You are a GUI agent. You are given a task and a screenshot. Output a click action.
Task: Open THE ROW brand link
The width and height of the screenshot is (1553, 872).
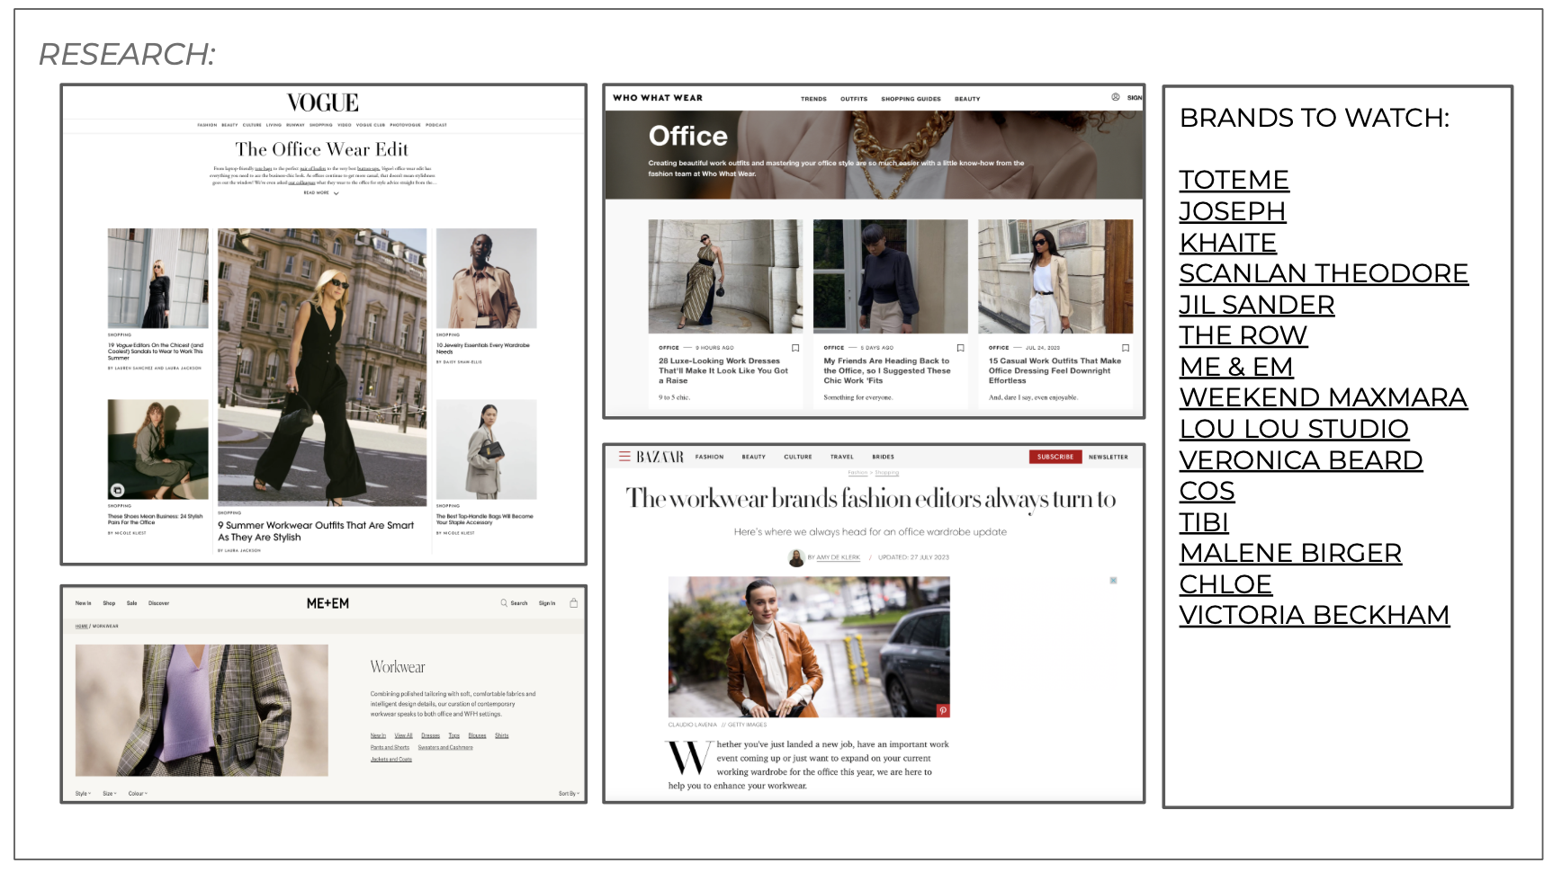point(1243,335)
